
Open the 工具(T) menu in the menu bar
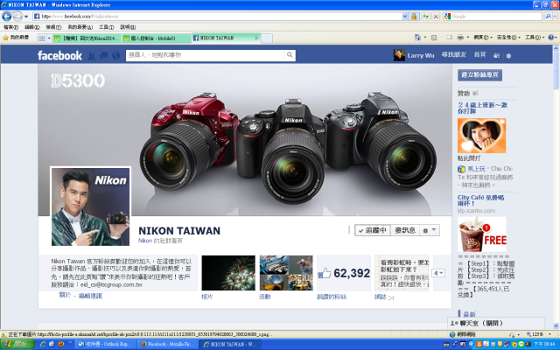[107, 27]
